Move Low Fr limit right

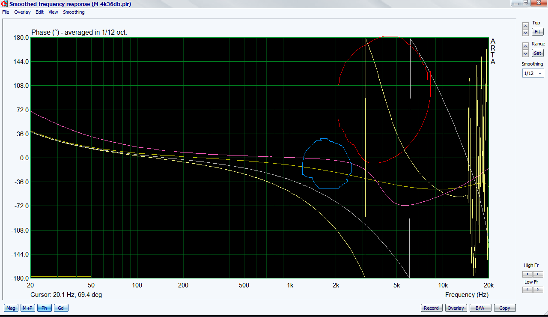coord(538,290)
